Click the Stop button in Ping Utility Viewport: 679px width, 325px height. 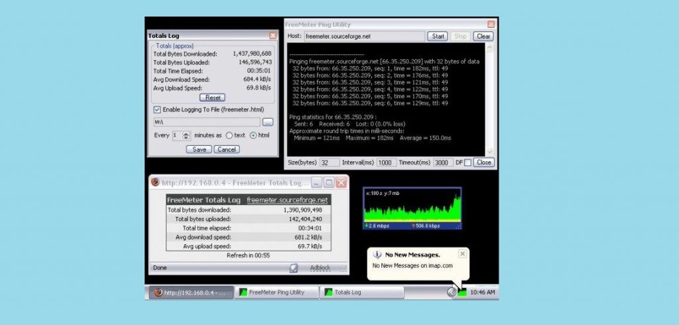[x=460, y=36]
